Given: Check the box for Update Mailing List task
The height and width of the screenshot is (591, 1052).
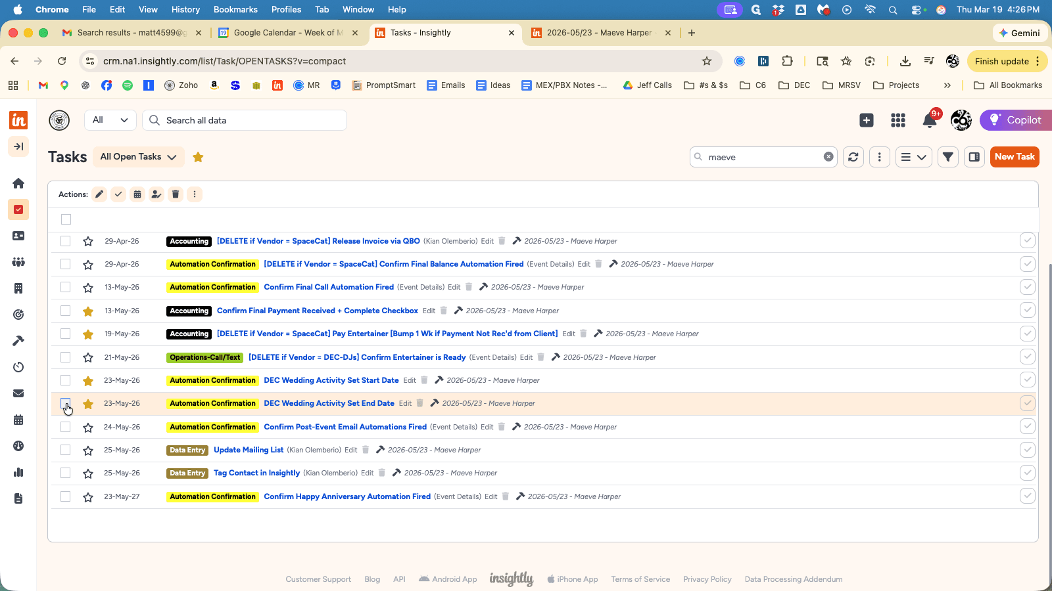Looking at the screenshot, I should pyautogui.click(x=66, y=450).
